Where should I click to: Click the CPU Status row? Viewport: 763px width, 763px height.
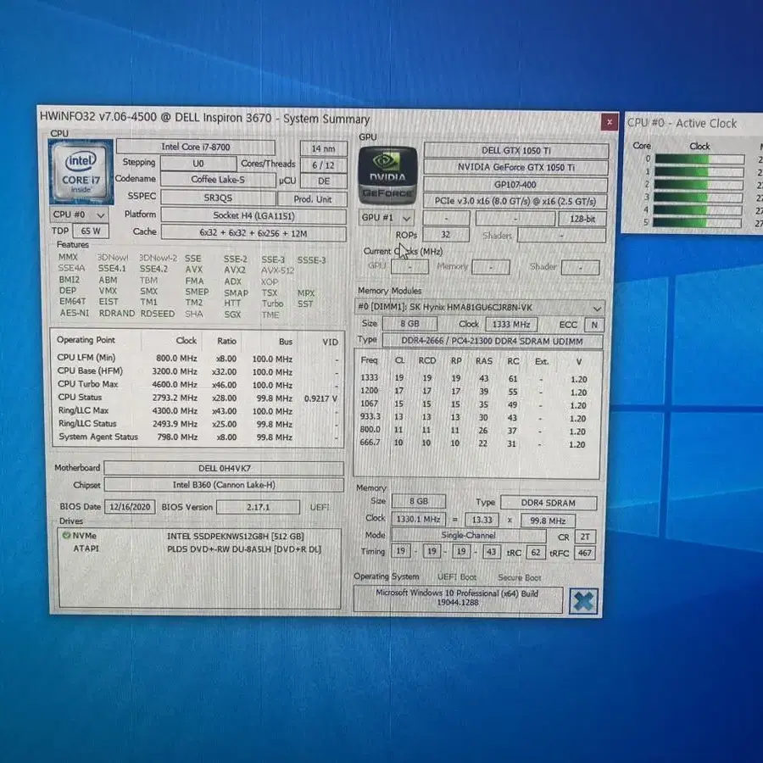(x=198, y=398)
